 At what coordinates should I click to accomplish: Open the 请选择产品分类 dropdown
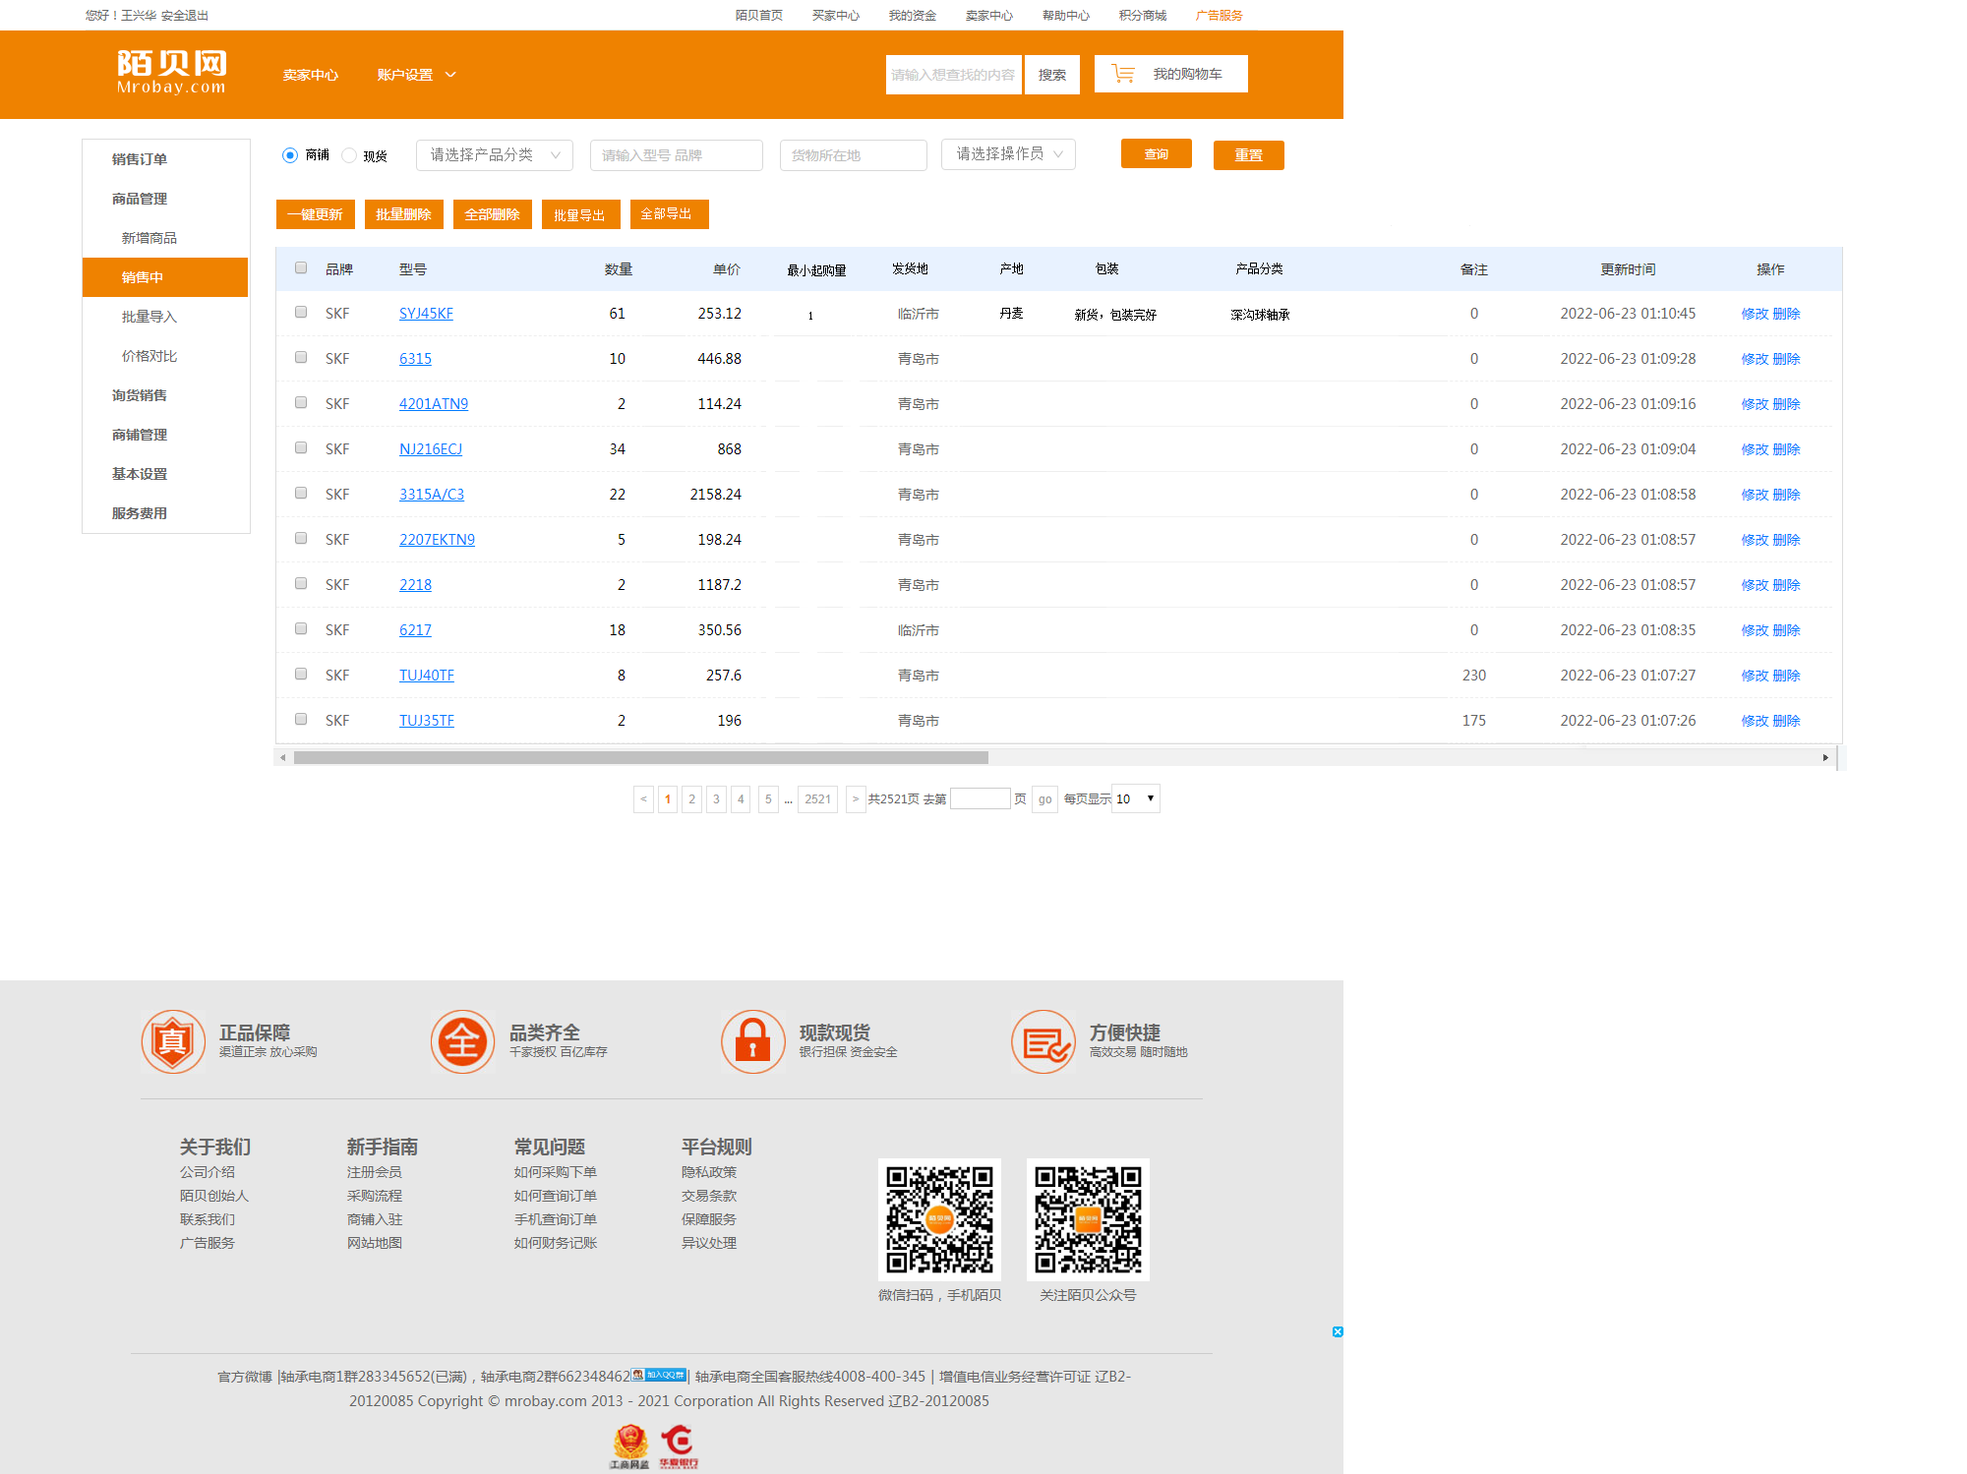(x=494, y=155)
